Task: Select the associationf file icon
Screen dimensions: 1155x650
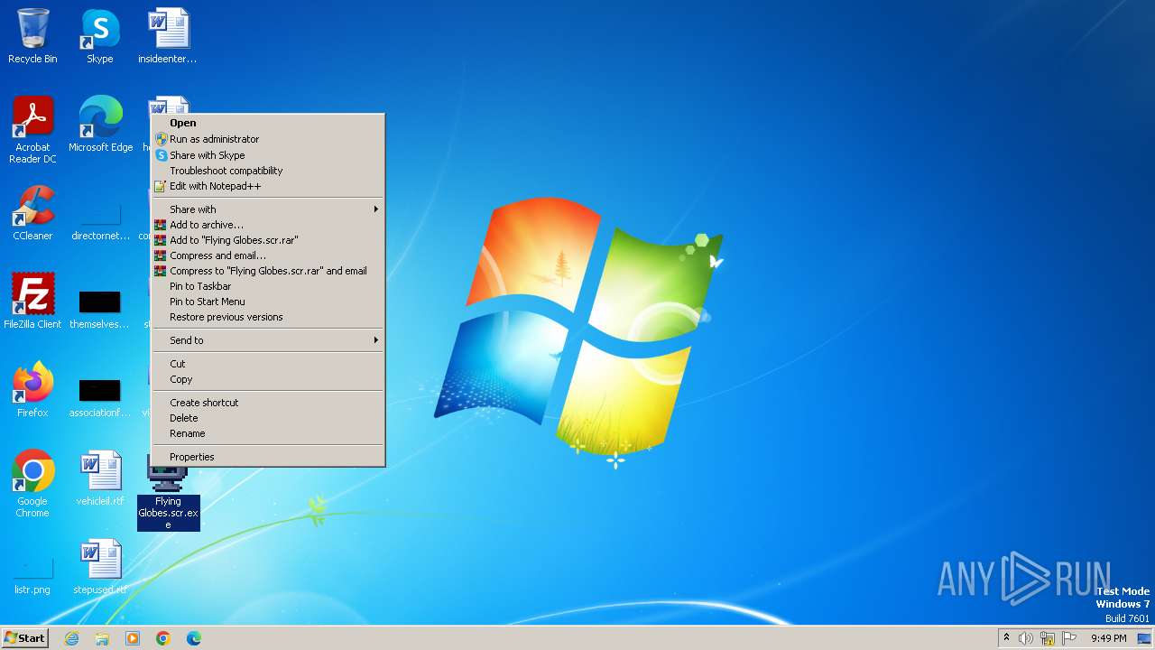Action: tap(100, 399)
